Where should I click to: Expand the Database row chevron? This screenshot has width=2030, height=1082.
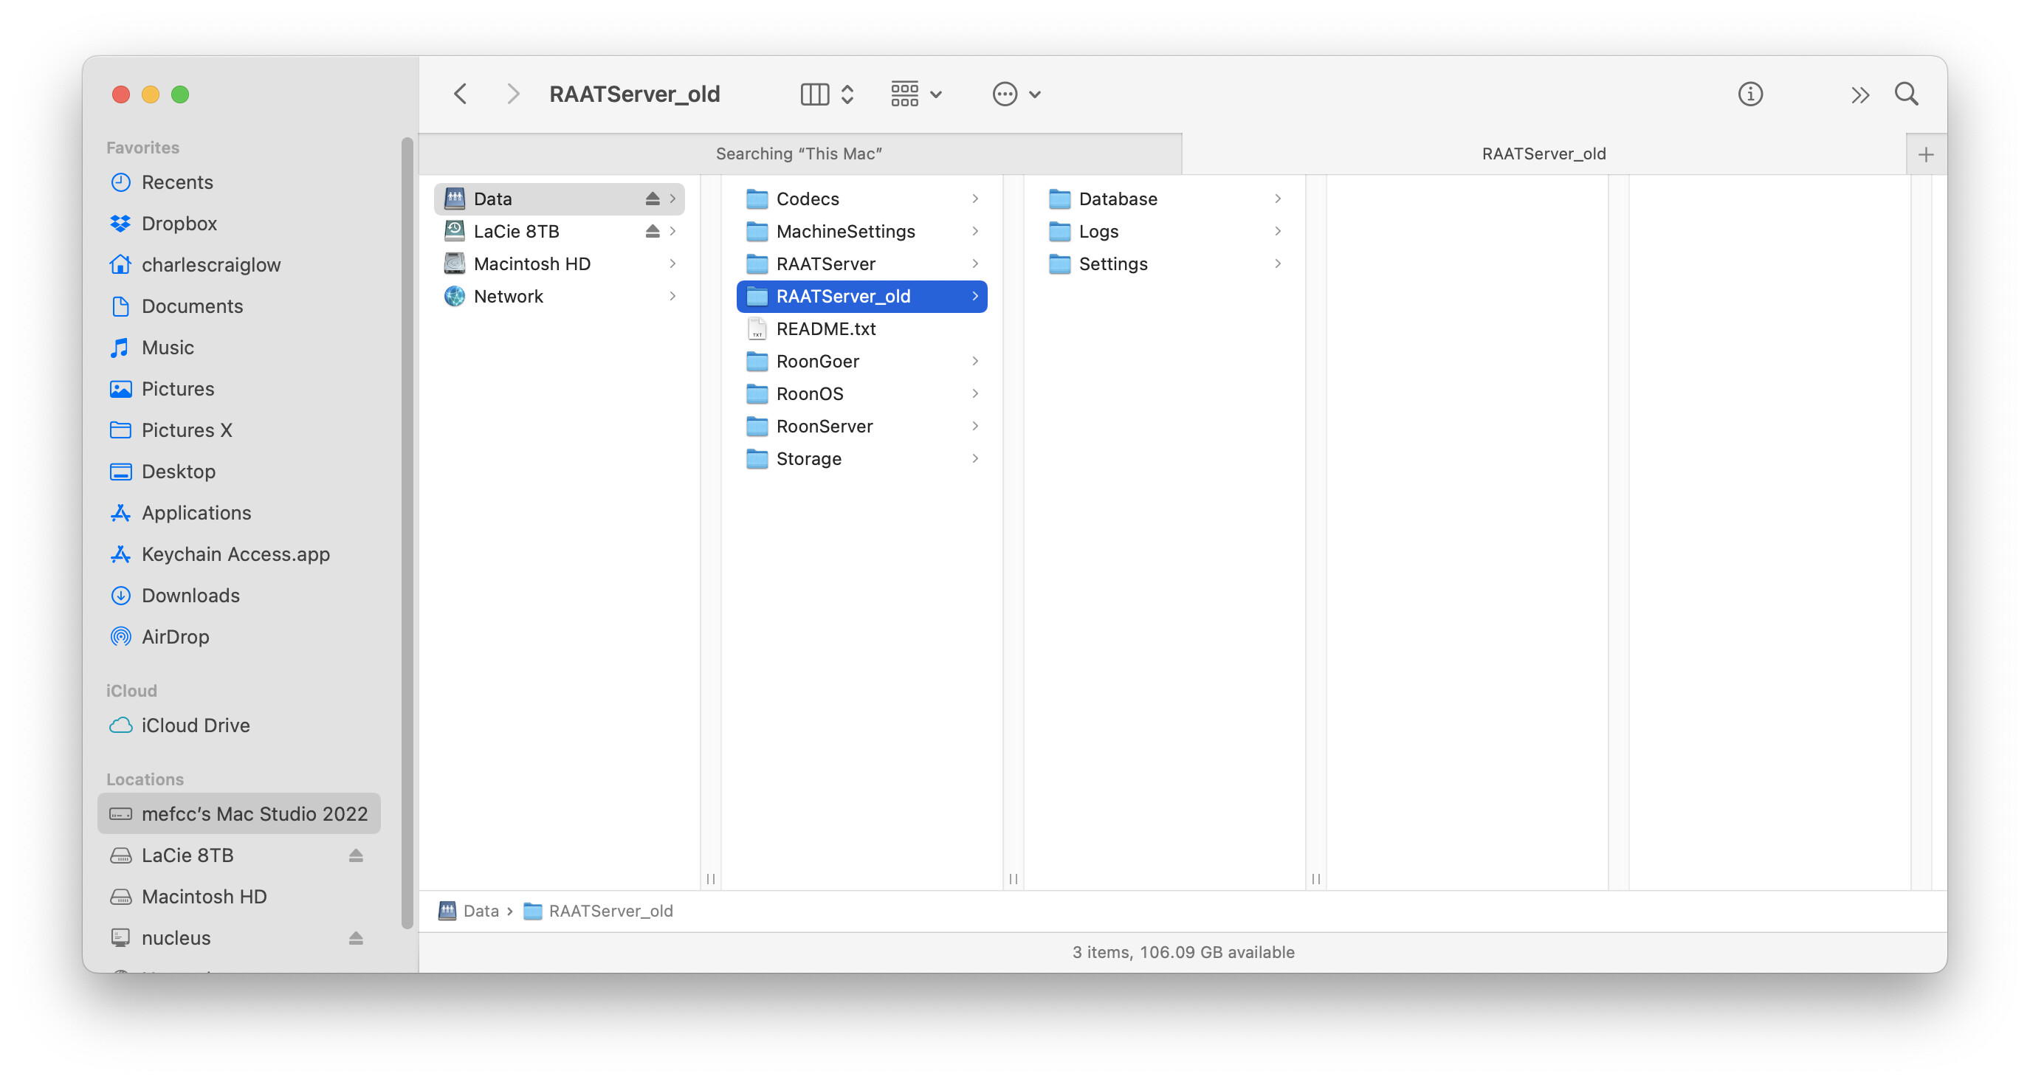[1277, 199]
